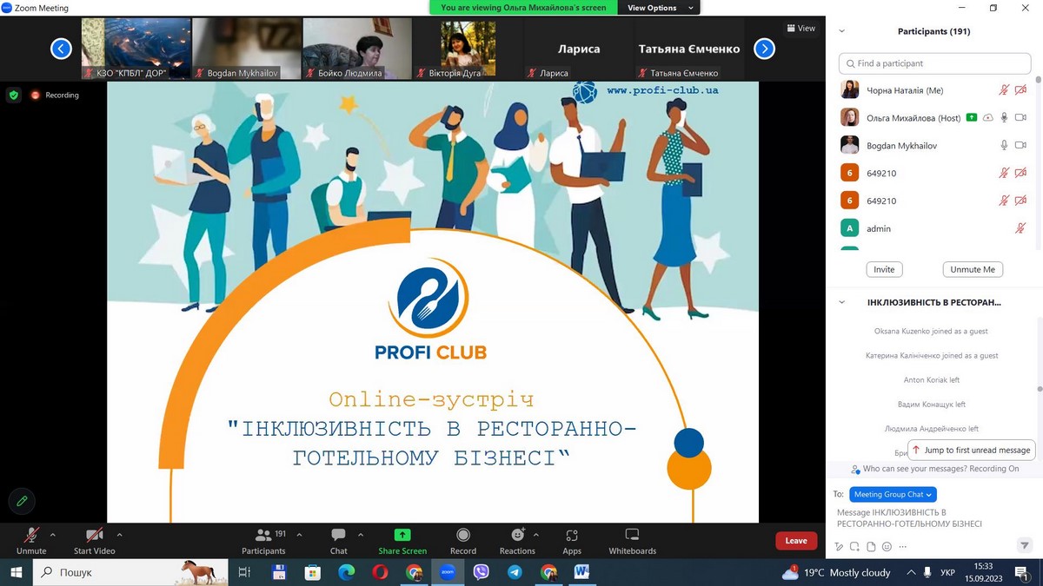Click the Leave meeting button
1043x586 pixels.
tap(796, 541)
